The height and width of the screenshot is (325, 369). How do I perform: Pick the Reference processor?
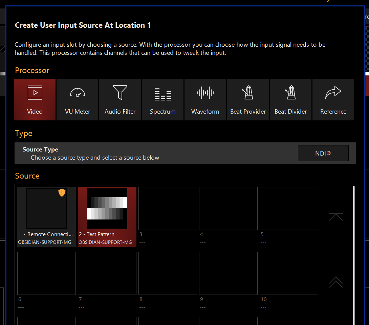333,99
